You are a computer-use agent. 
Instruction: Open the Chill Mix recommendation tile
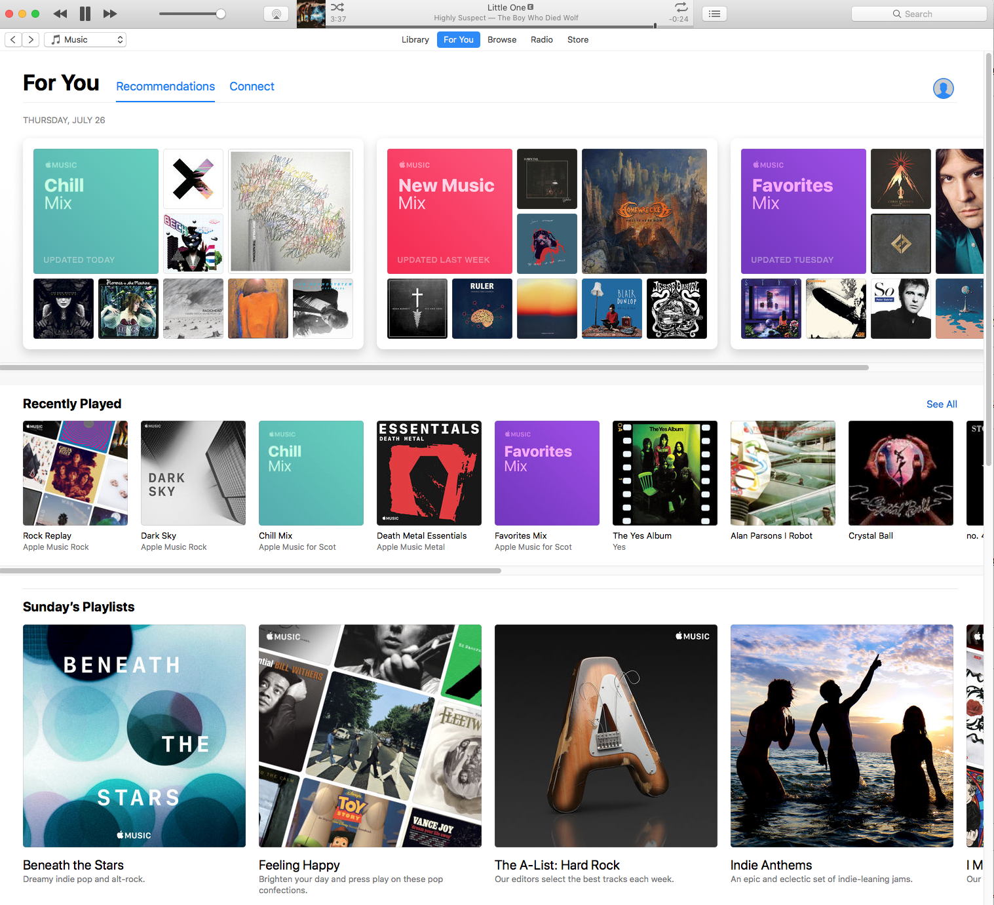(x=96, y=211)
